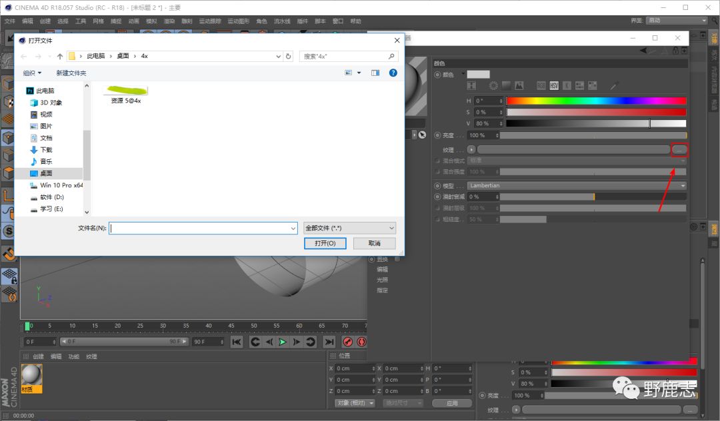
Task: Open the color wheel picker mode
Action: pos(493,86)
